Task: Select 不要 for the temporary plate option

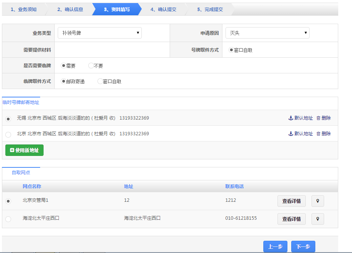Action: [91, 66]
